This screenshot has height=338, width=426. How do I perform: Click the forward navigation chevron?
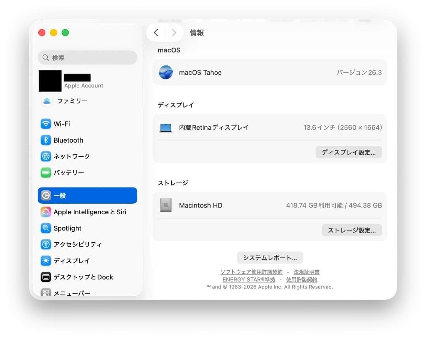(x=174, y=33)
